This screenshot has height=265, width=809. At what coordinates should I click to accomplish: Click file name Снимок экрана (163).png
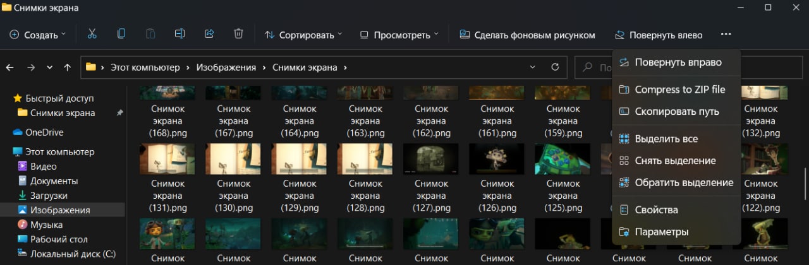pyautogui.click(x=365, y=121)
